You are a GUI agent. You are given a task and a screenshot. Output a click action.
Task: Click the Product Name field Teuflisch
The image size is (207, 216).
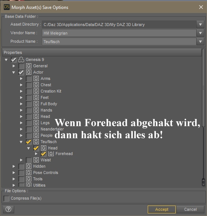[119, 42]
